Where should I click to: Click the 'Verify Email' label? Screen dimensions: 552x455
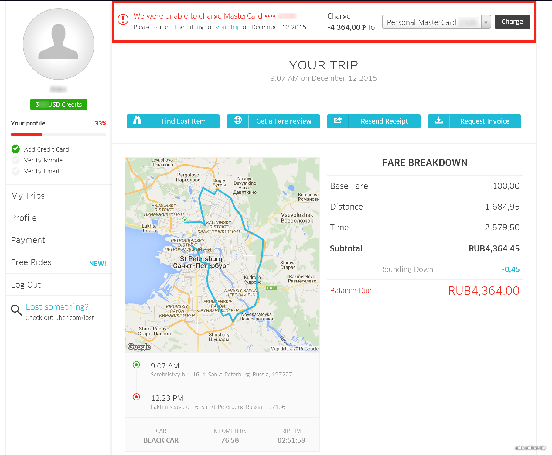pos(42,171)
